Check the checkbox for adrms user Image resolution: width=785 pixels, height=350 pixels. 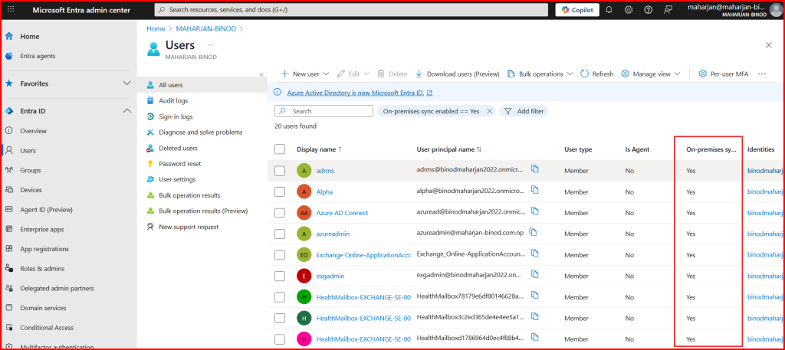(x=280, y=170)
